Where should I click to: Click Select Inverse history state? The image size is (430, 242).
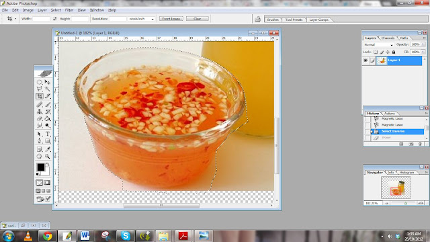tap(397, 132)
